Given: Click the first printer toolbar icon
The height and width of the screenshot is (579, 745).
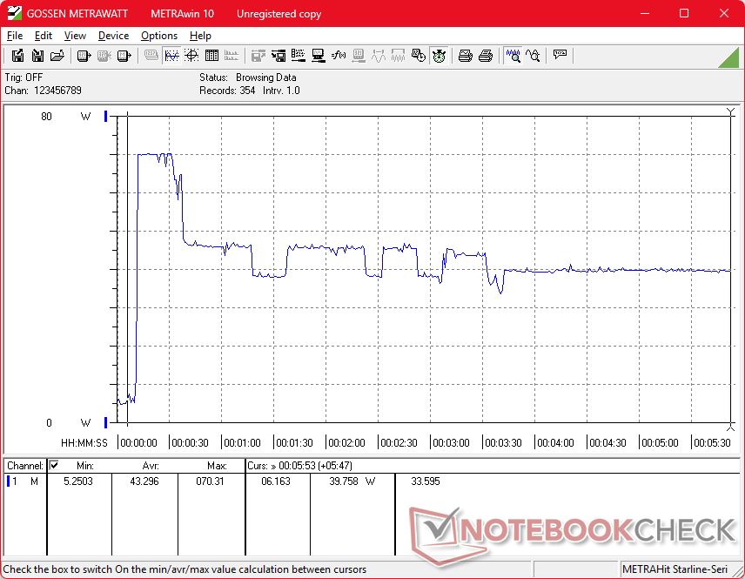Looking at the screenshot, I should 466,56.
